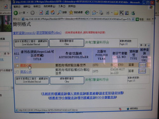Expand the address bar URL dropdown
Image resolution: width=159 pixels, height=119 pixels.
point(133,19)
